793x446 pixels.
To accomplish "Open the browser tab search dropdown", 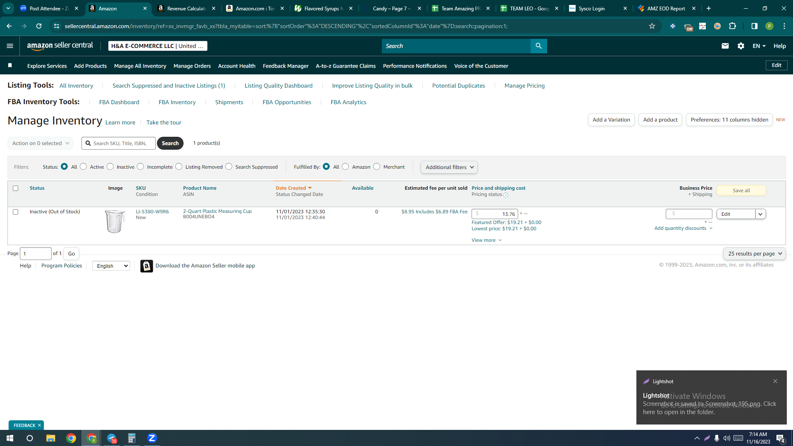I will (8, 8).
